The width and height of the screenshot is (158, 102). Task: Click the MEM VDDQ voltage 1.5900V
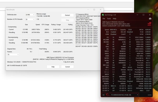coord(148,49)
